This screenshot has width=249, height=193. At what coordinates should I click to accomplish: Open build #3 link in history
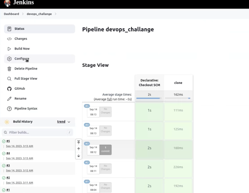8,165
